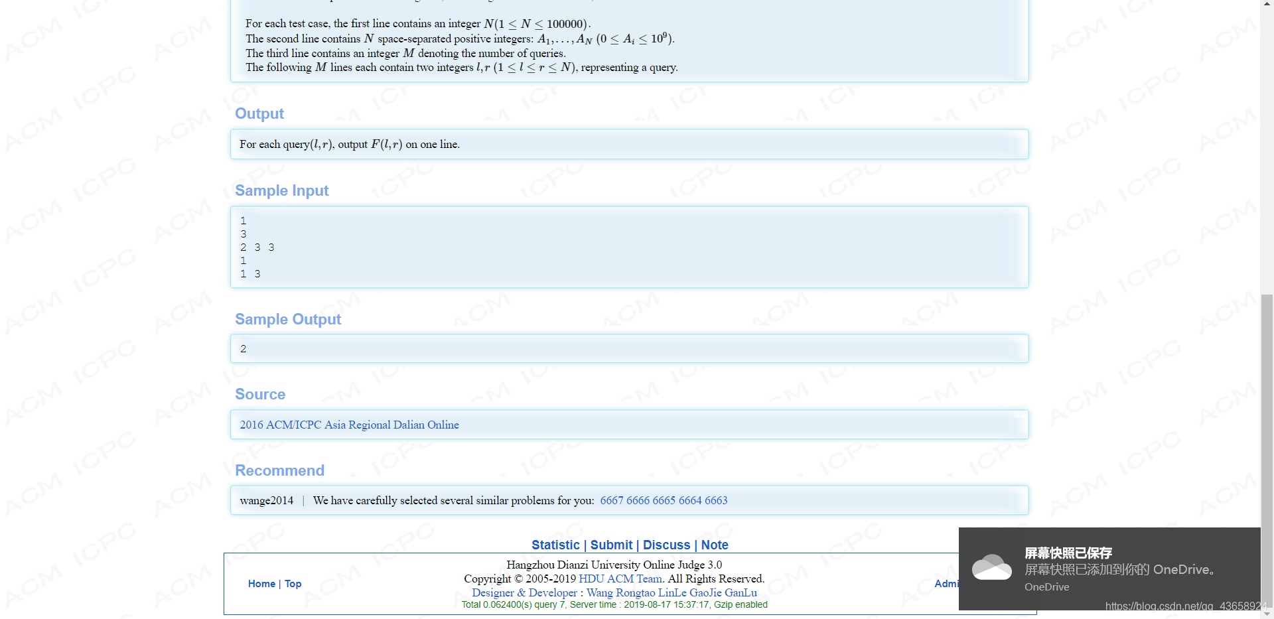The height and width of the screenshot is (619, 1274).
Task: Click the screenshot saved notification title
Action: (x=1068, y=553)
